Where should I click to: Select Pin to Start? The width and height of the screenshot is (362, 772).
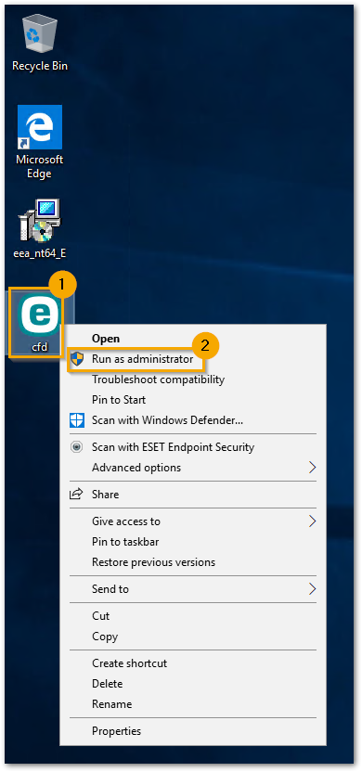point(193,400)
